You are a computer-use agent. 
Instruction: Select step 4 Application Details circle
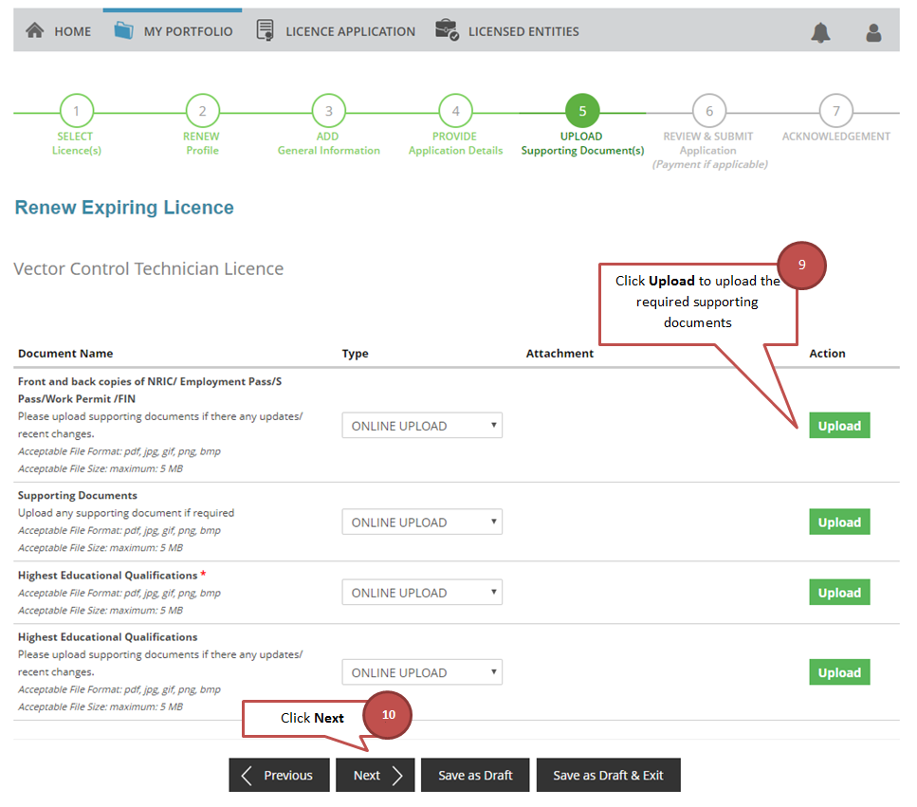coord(455,111)
